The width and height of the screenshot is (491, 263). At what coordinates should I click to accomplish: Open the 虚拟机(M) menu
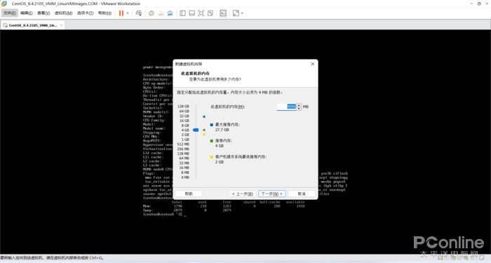click(x=63, y=13)
